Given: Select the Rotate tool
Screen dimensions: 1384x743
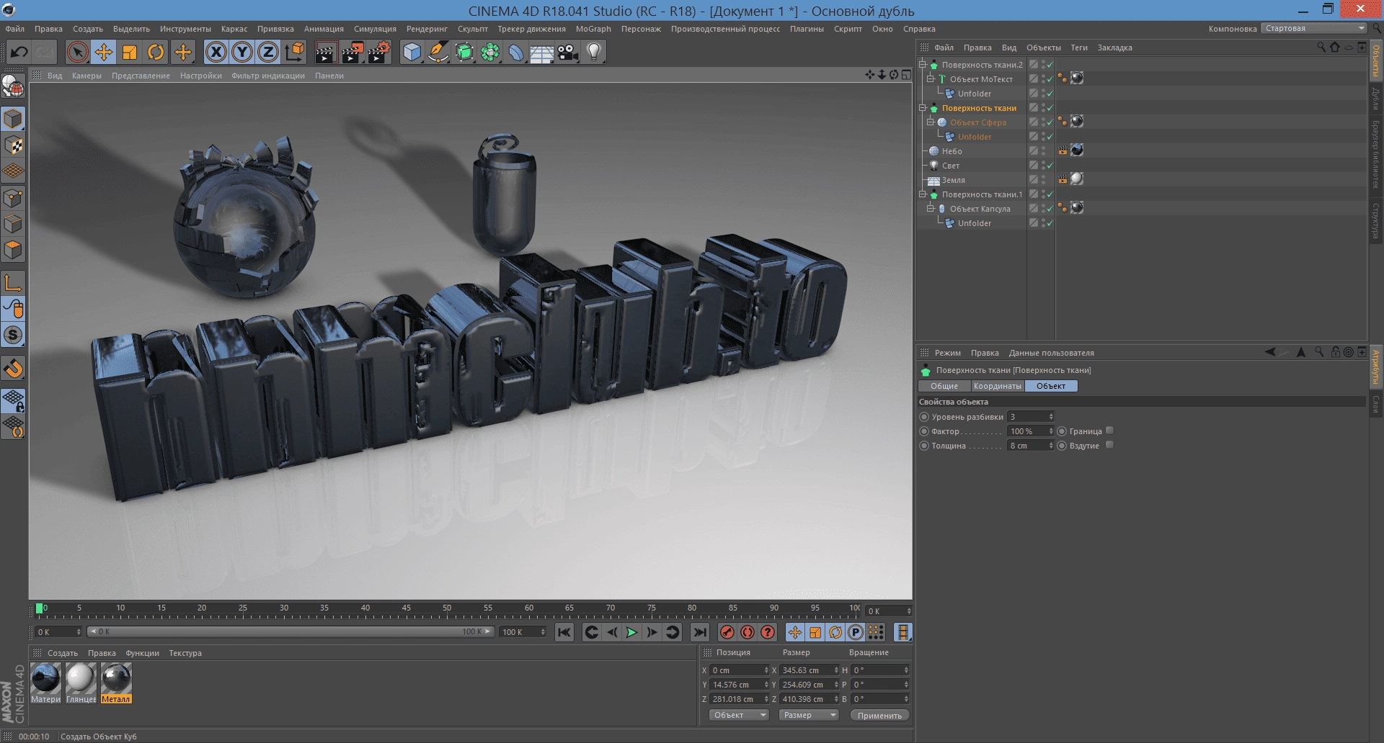Looking at the screenshot, I should (156, 52).
